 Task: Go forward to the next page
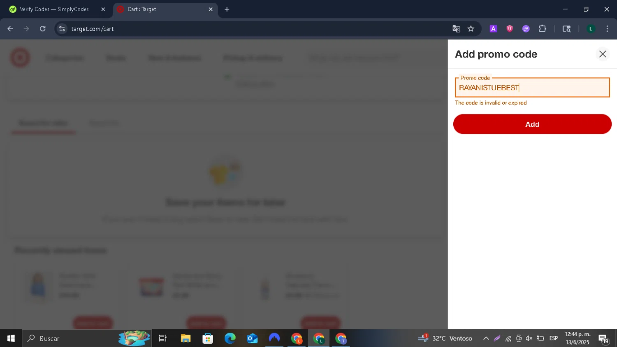(26, 29)
